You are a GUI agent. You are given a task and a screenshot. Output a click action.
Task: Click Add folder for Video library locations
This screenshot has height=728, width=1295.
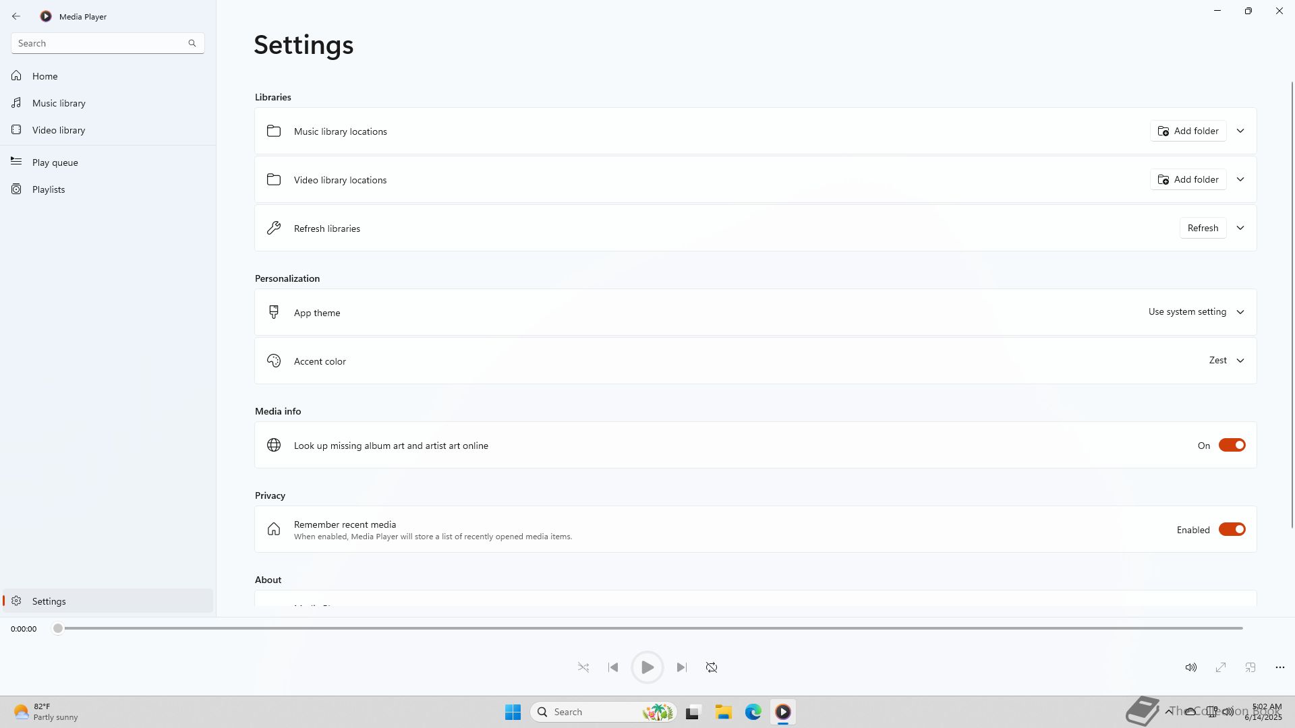(x=1188, y=179)
